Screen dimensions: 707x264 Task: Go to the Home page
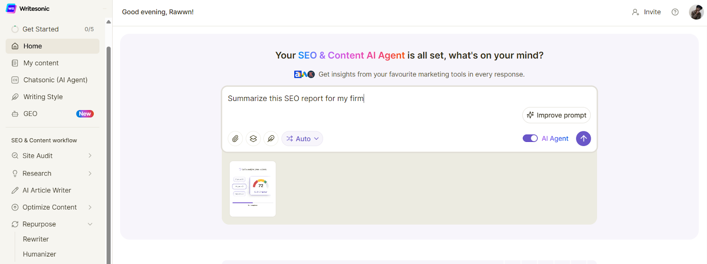click(x=53, y=46)
